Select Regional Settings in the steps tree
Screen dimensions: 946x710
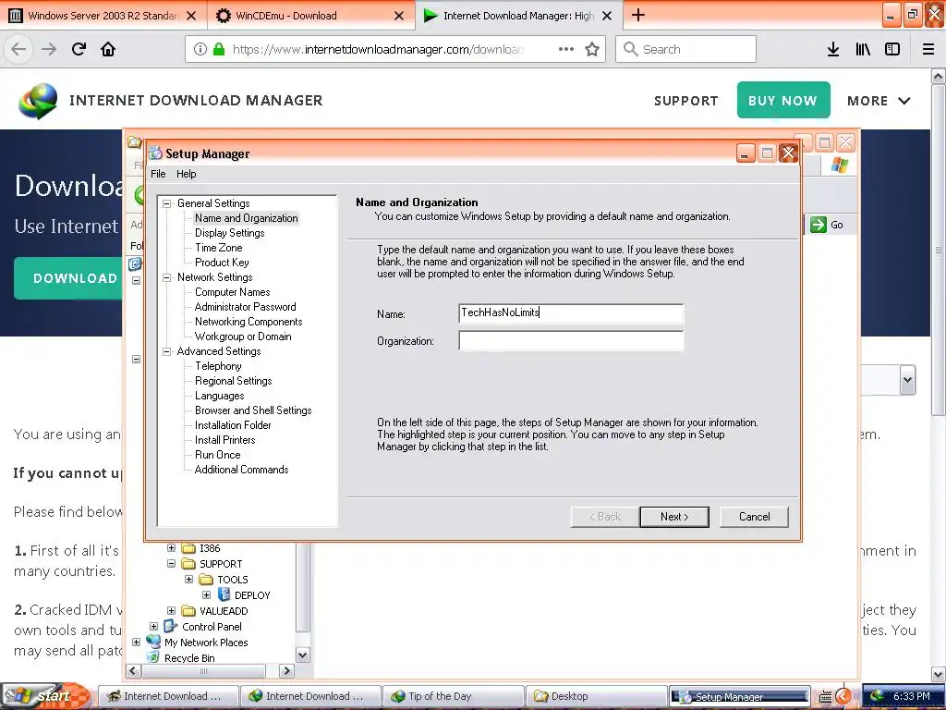pyautogui.click(x=233, y=381)
